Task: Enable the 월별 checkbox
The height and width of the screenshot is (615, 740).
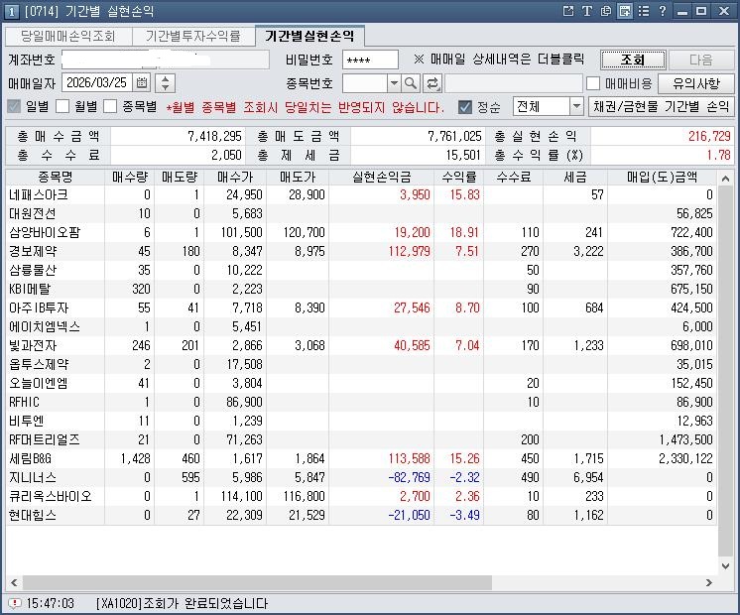Action: click(62, 107)
